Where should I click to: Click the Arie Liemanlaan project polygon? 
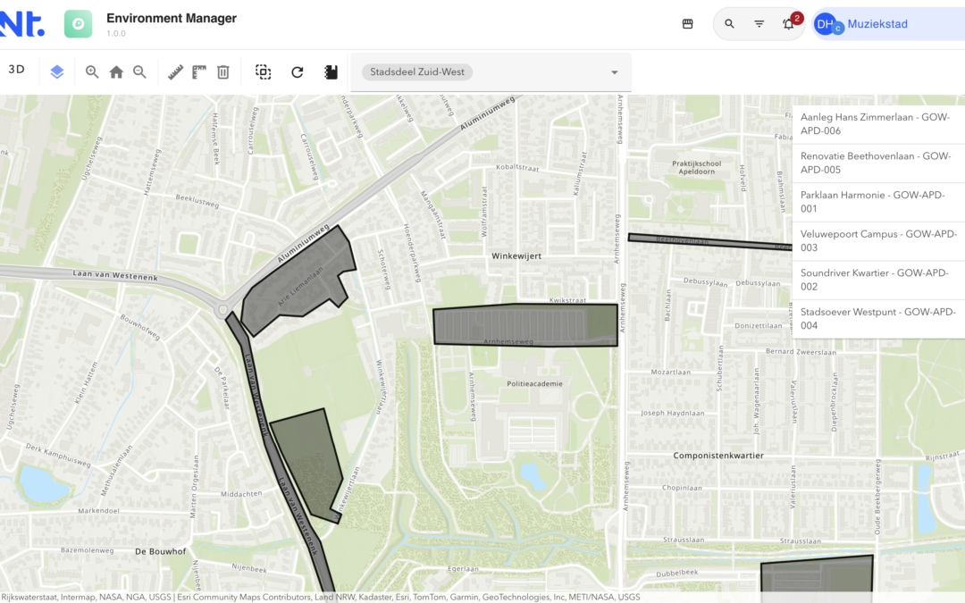pos(299,281)
